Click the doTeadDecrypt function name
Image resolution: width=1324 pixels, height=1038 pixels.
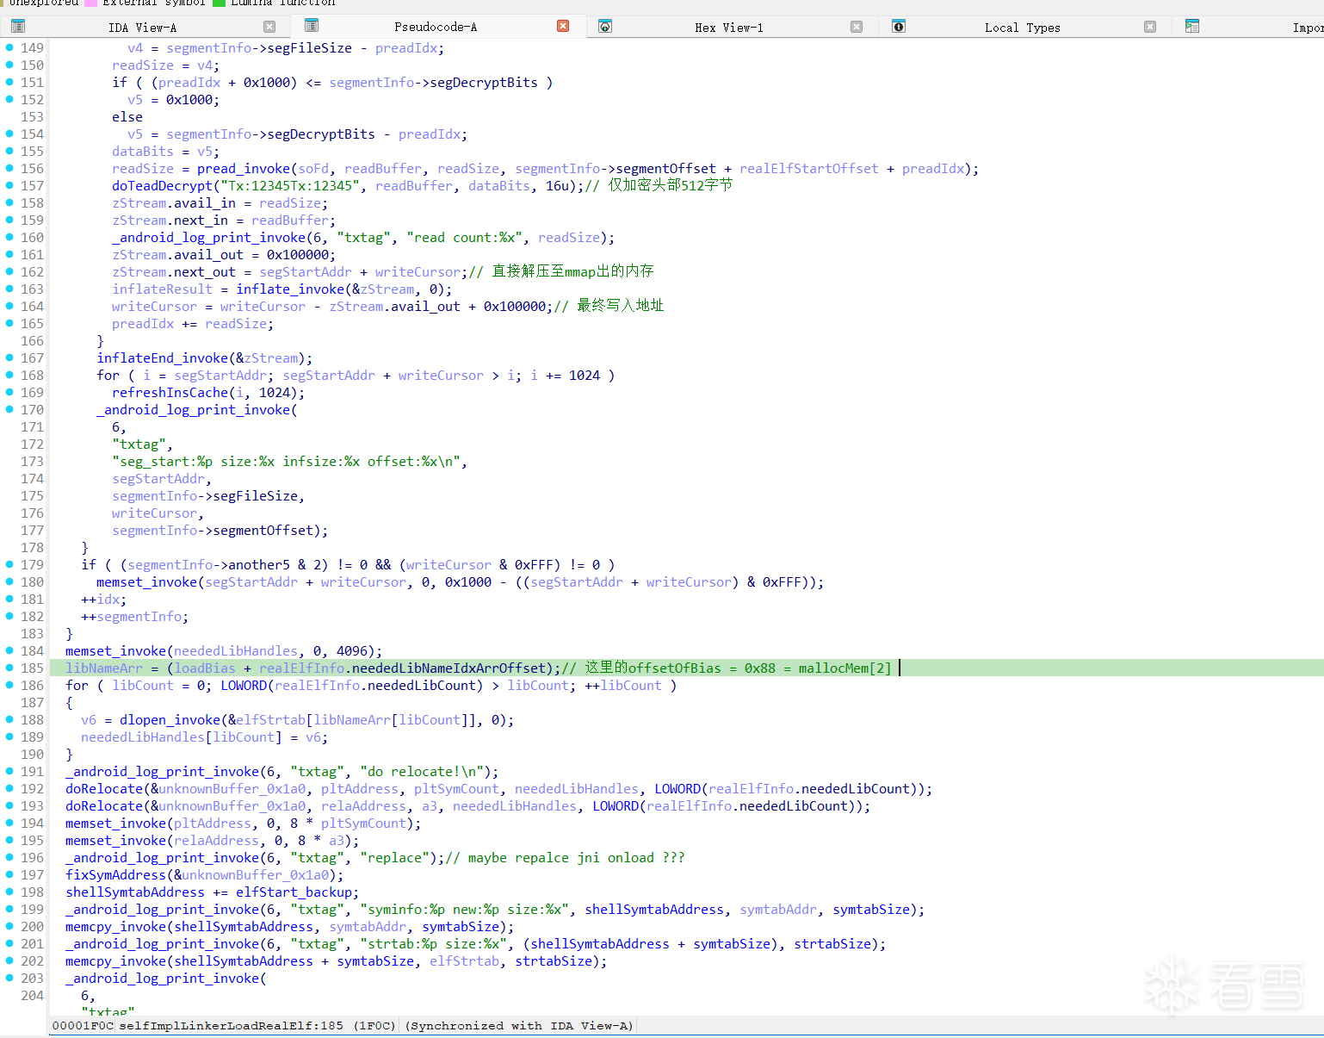click(x=162, y=186)
